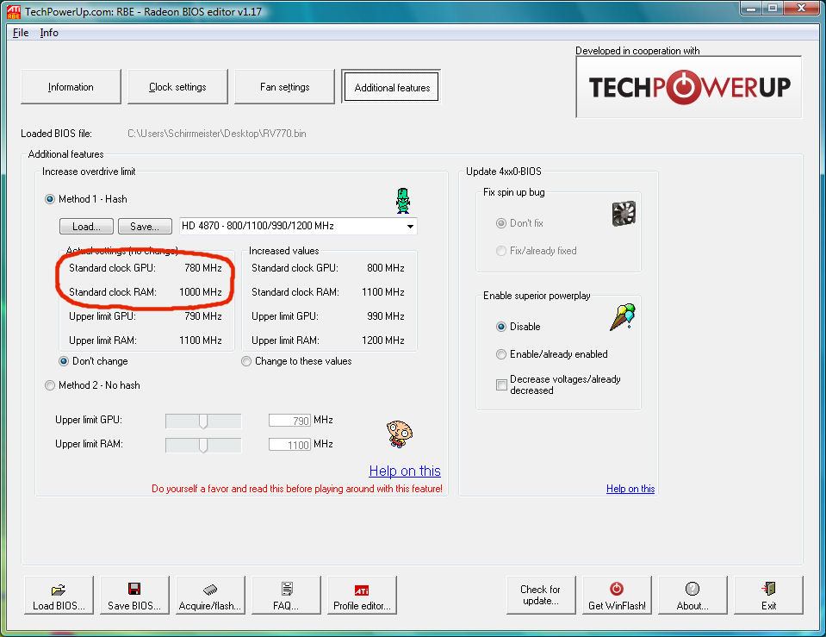Maximize the RBE window

(x=773, y=9)
